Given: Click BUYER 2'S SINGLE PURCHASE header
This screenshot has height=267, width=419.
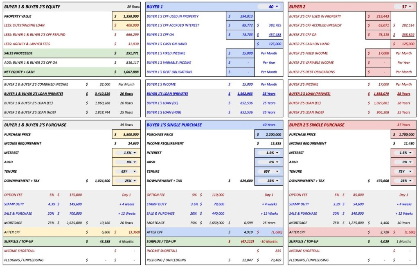Looking at the screenshot, I should tap(317, 125).
